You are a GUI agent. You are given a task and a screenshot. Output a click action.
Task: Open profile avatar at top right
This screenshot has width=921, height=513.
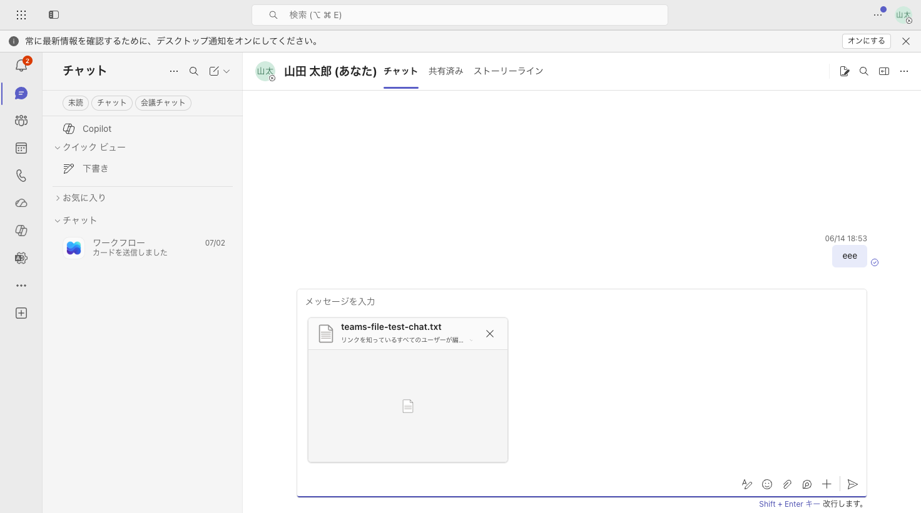(x=903, y=15)
